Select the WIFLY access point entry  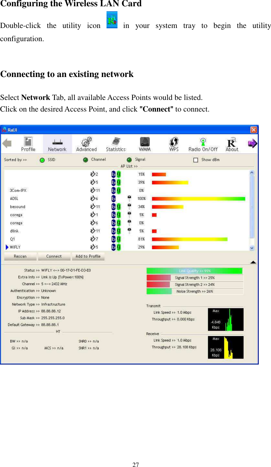tap(16, 247)
